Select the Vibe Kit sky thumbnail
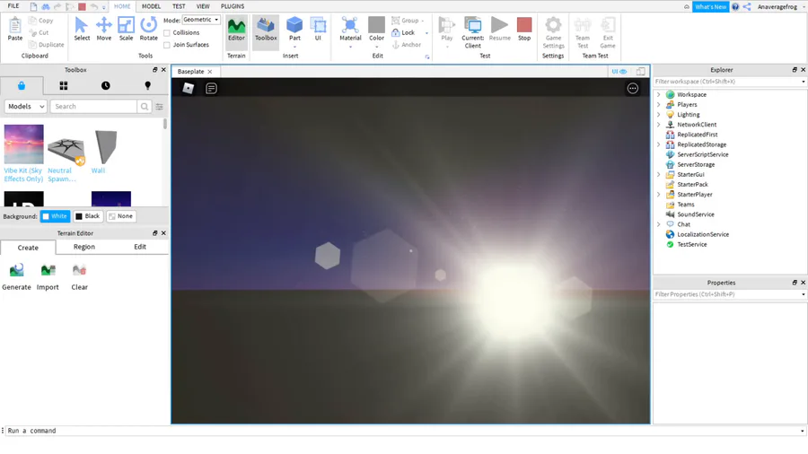Viewport: 808px width, 454px height. 23,144
